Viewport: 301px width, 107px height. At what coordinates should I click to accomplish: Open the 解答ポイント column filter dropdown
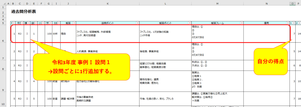coord(190,23)
